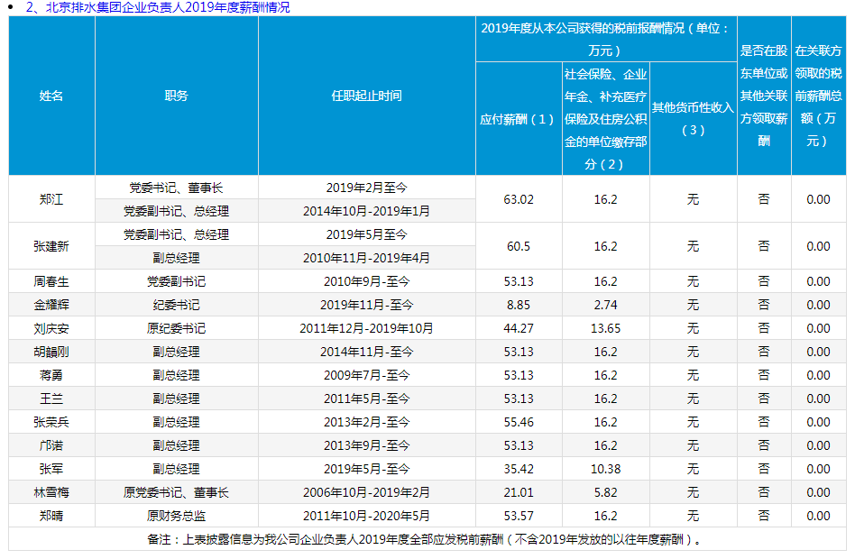Click 党委副书记、总经理 in 张建新's rows
The image size is (855, 559).
click(x=176, y=235)
